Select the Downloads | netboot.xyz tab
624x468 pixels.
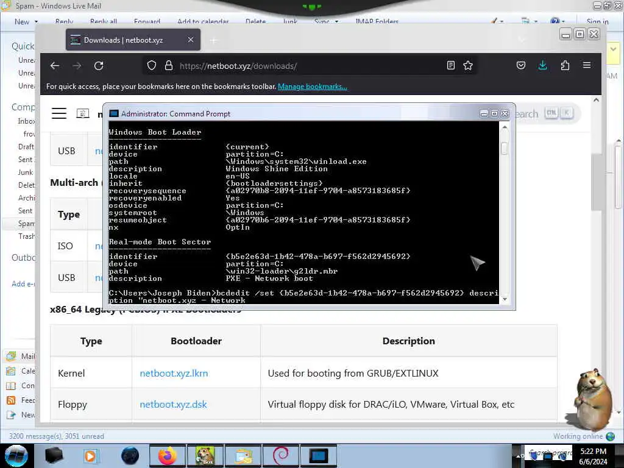click(x=133, y=40)
